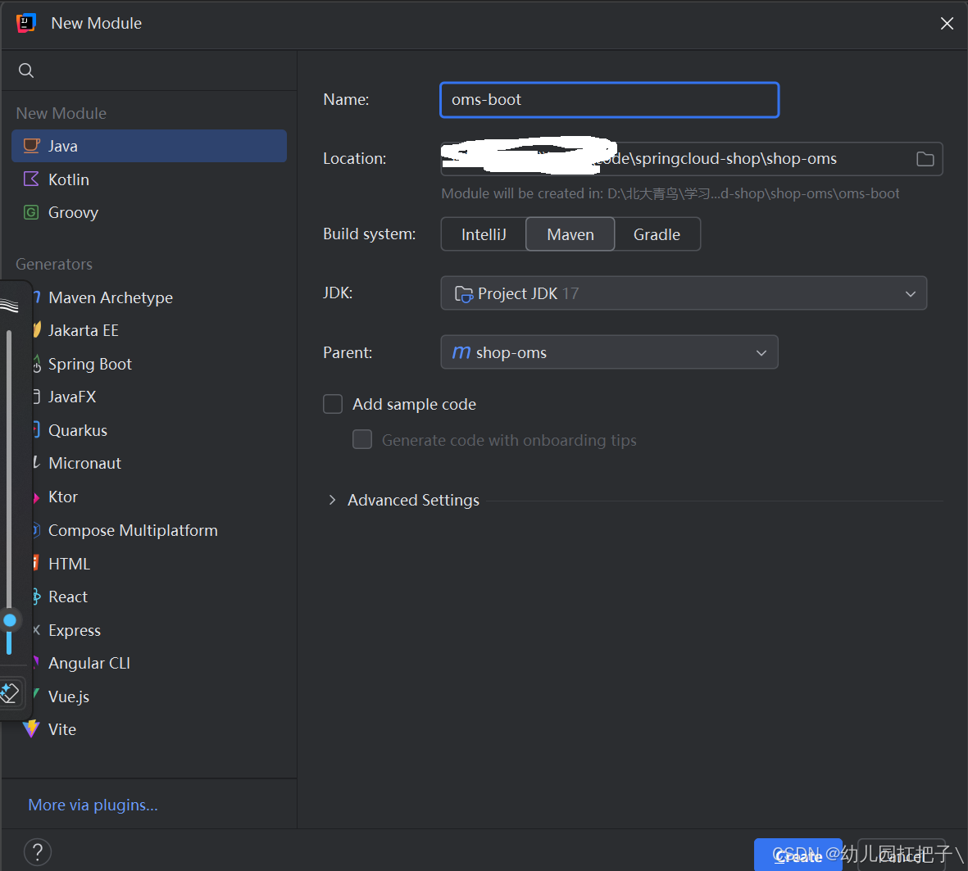Open the Parent shop-oms dropdown
968x871 pixels.
click(x=609, y=352)
